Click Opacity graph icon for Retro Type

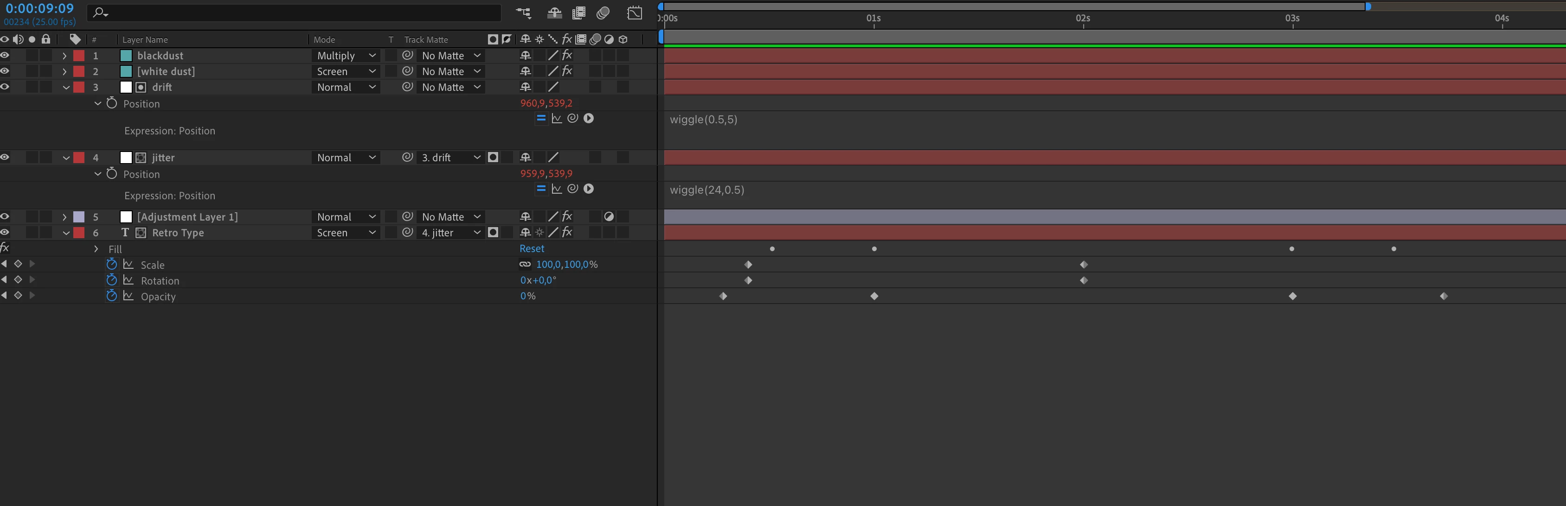pos(128,296)
